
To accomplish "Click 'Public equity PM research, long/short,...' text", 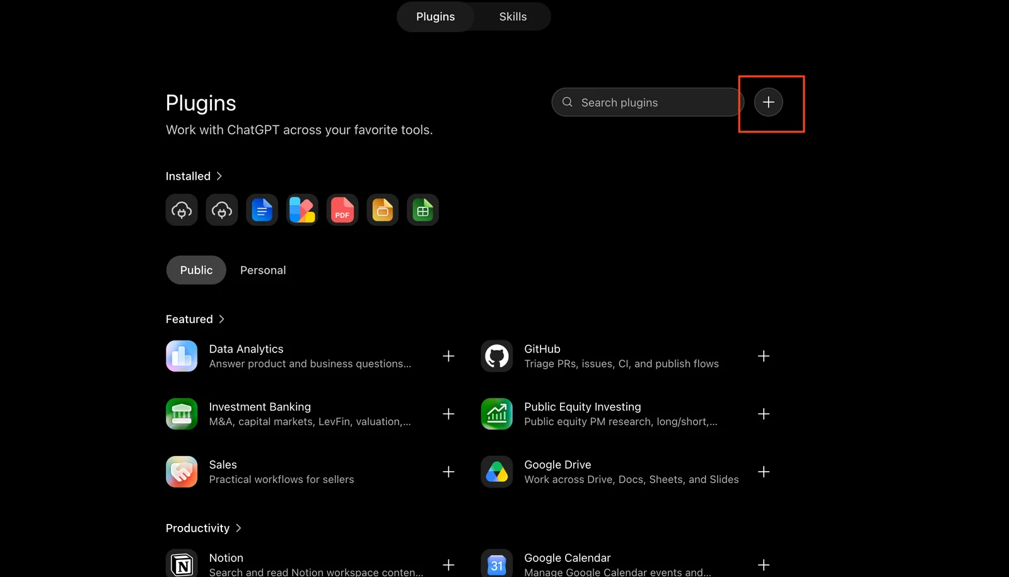I will (621, 422).
